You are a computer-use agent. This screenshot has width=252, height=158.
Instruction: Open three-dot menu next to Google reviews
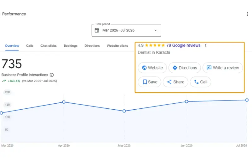click(x=206, y=46)
